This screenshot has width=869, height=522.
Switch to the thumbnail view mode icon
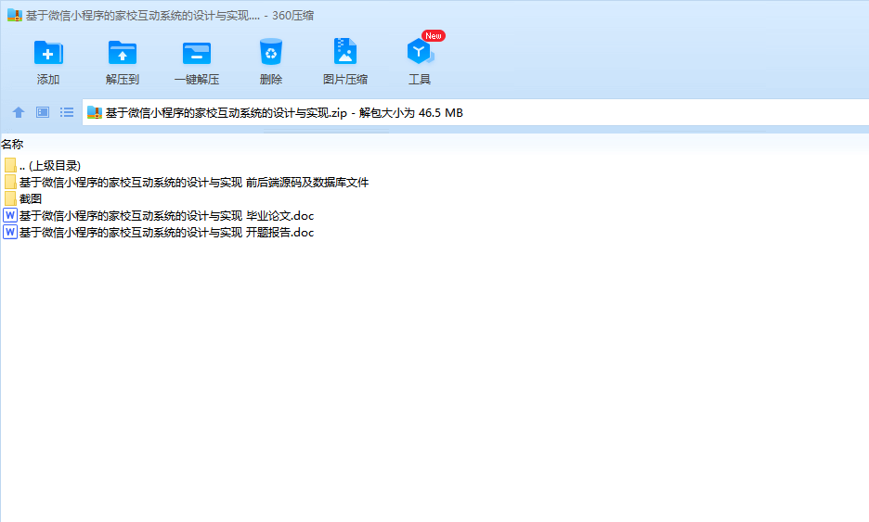point(43,112)
